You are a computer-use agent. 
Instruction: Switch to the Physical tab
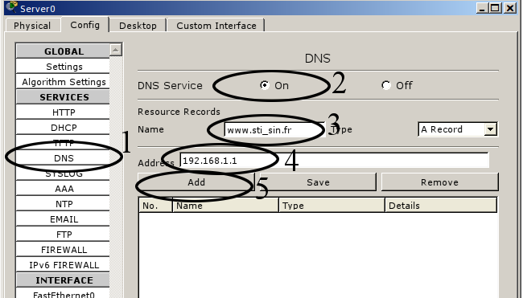click(x=32, y=26)
